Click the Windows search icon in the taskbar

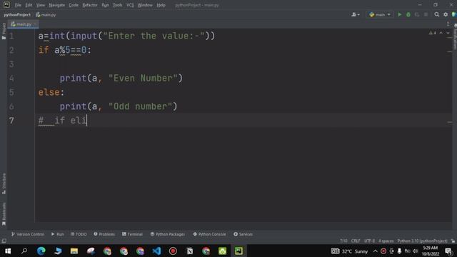24,251
